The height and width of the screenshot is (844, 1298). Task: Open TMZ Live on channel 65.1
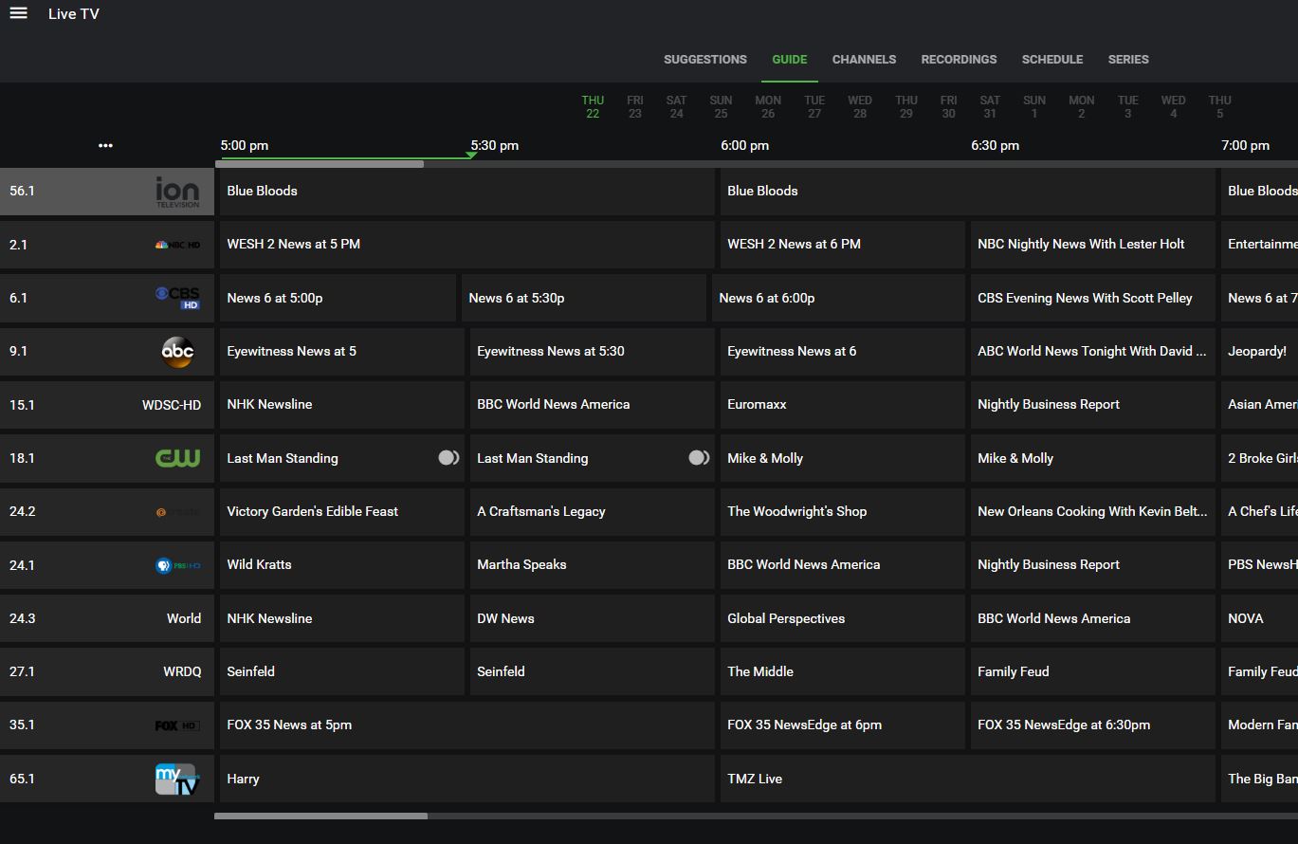(x=967, y=779)
